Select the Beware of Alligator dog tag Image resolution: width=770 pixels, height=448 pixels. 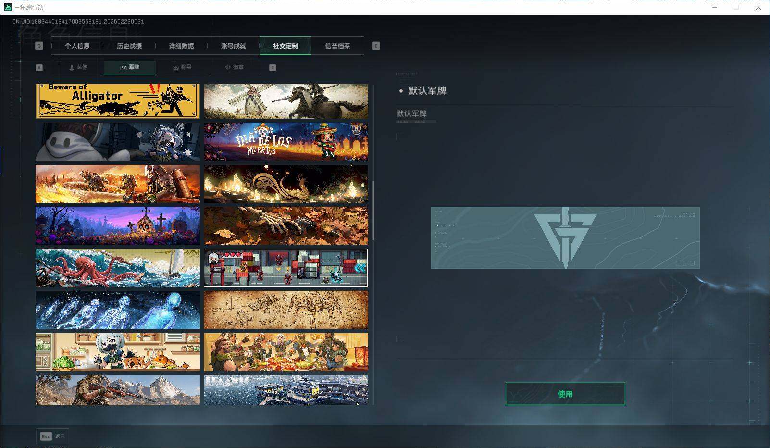pyautogui.click(x=118, y=101)
